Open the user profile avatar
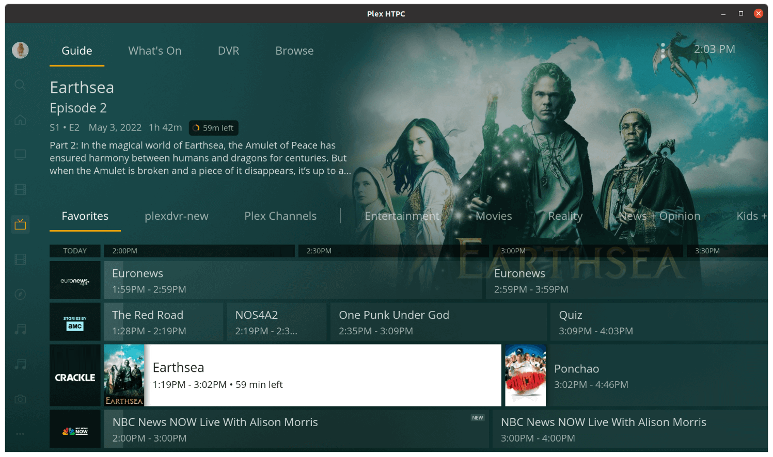The height and width of the screenshot is (457, 773). (x=20, y=50)
